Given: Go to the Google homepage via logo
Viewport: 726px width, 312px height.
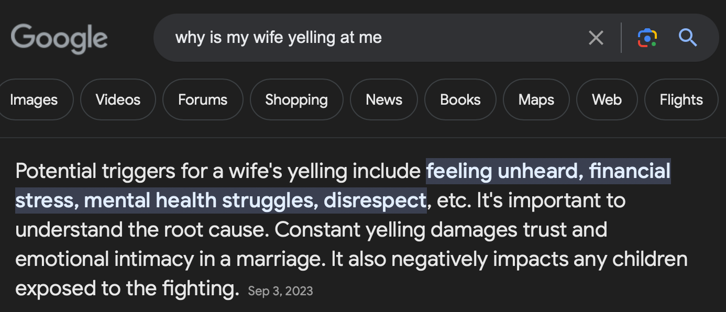Looking at the screenshot, I should point(59,39).
